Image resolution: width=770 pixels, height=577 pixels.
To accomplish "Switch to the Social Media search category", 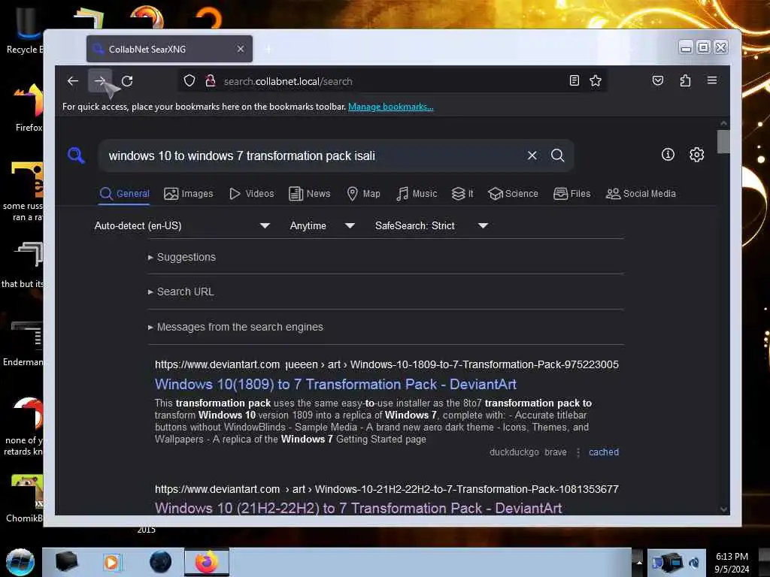I will (x=641, y=193).
